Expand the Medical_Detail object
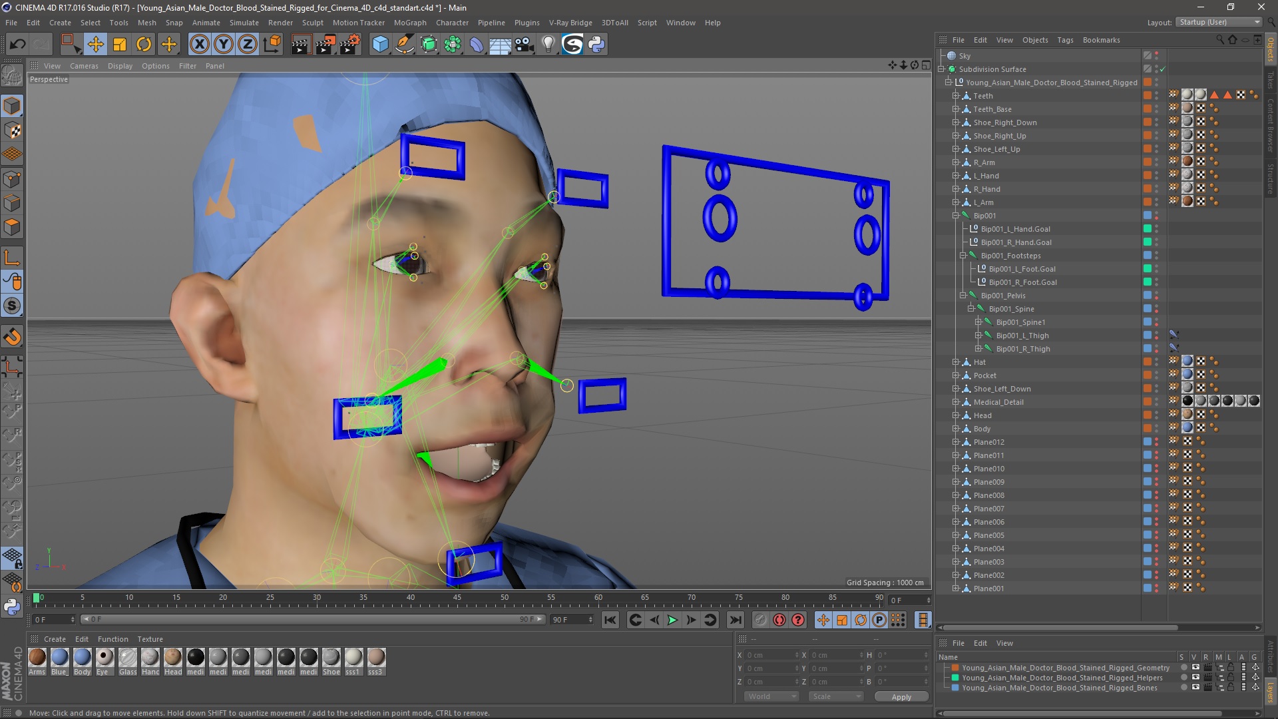 click(956, 402)
